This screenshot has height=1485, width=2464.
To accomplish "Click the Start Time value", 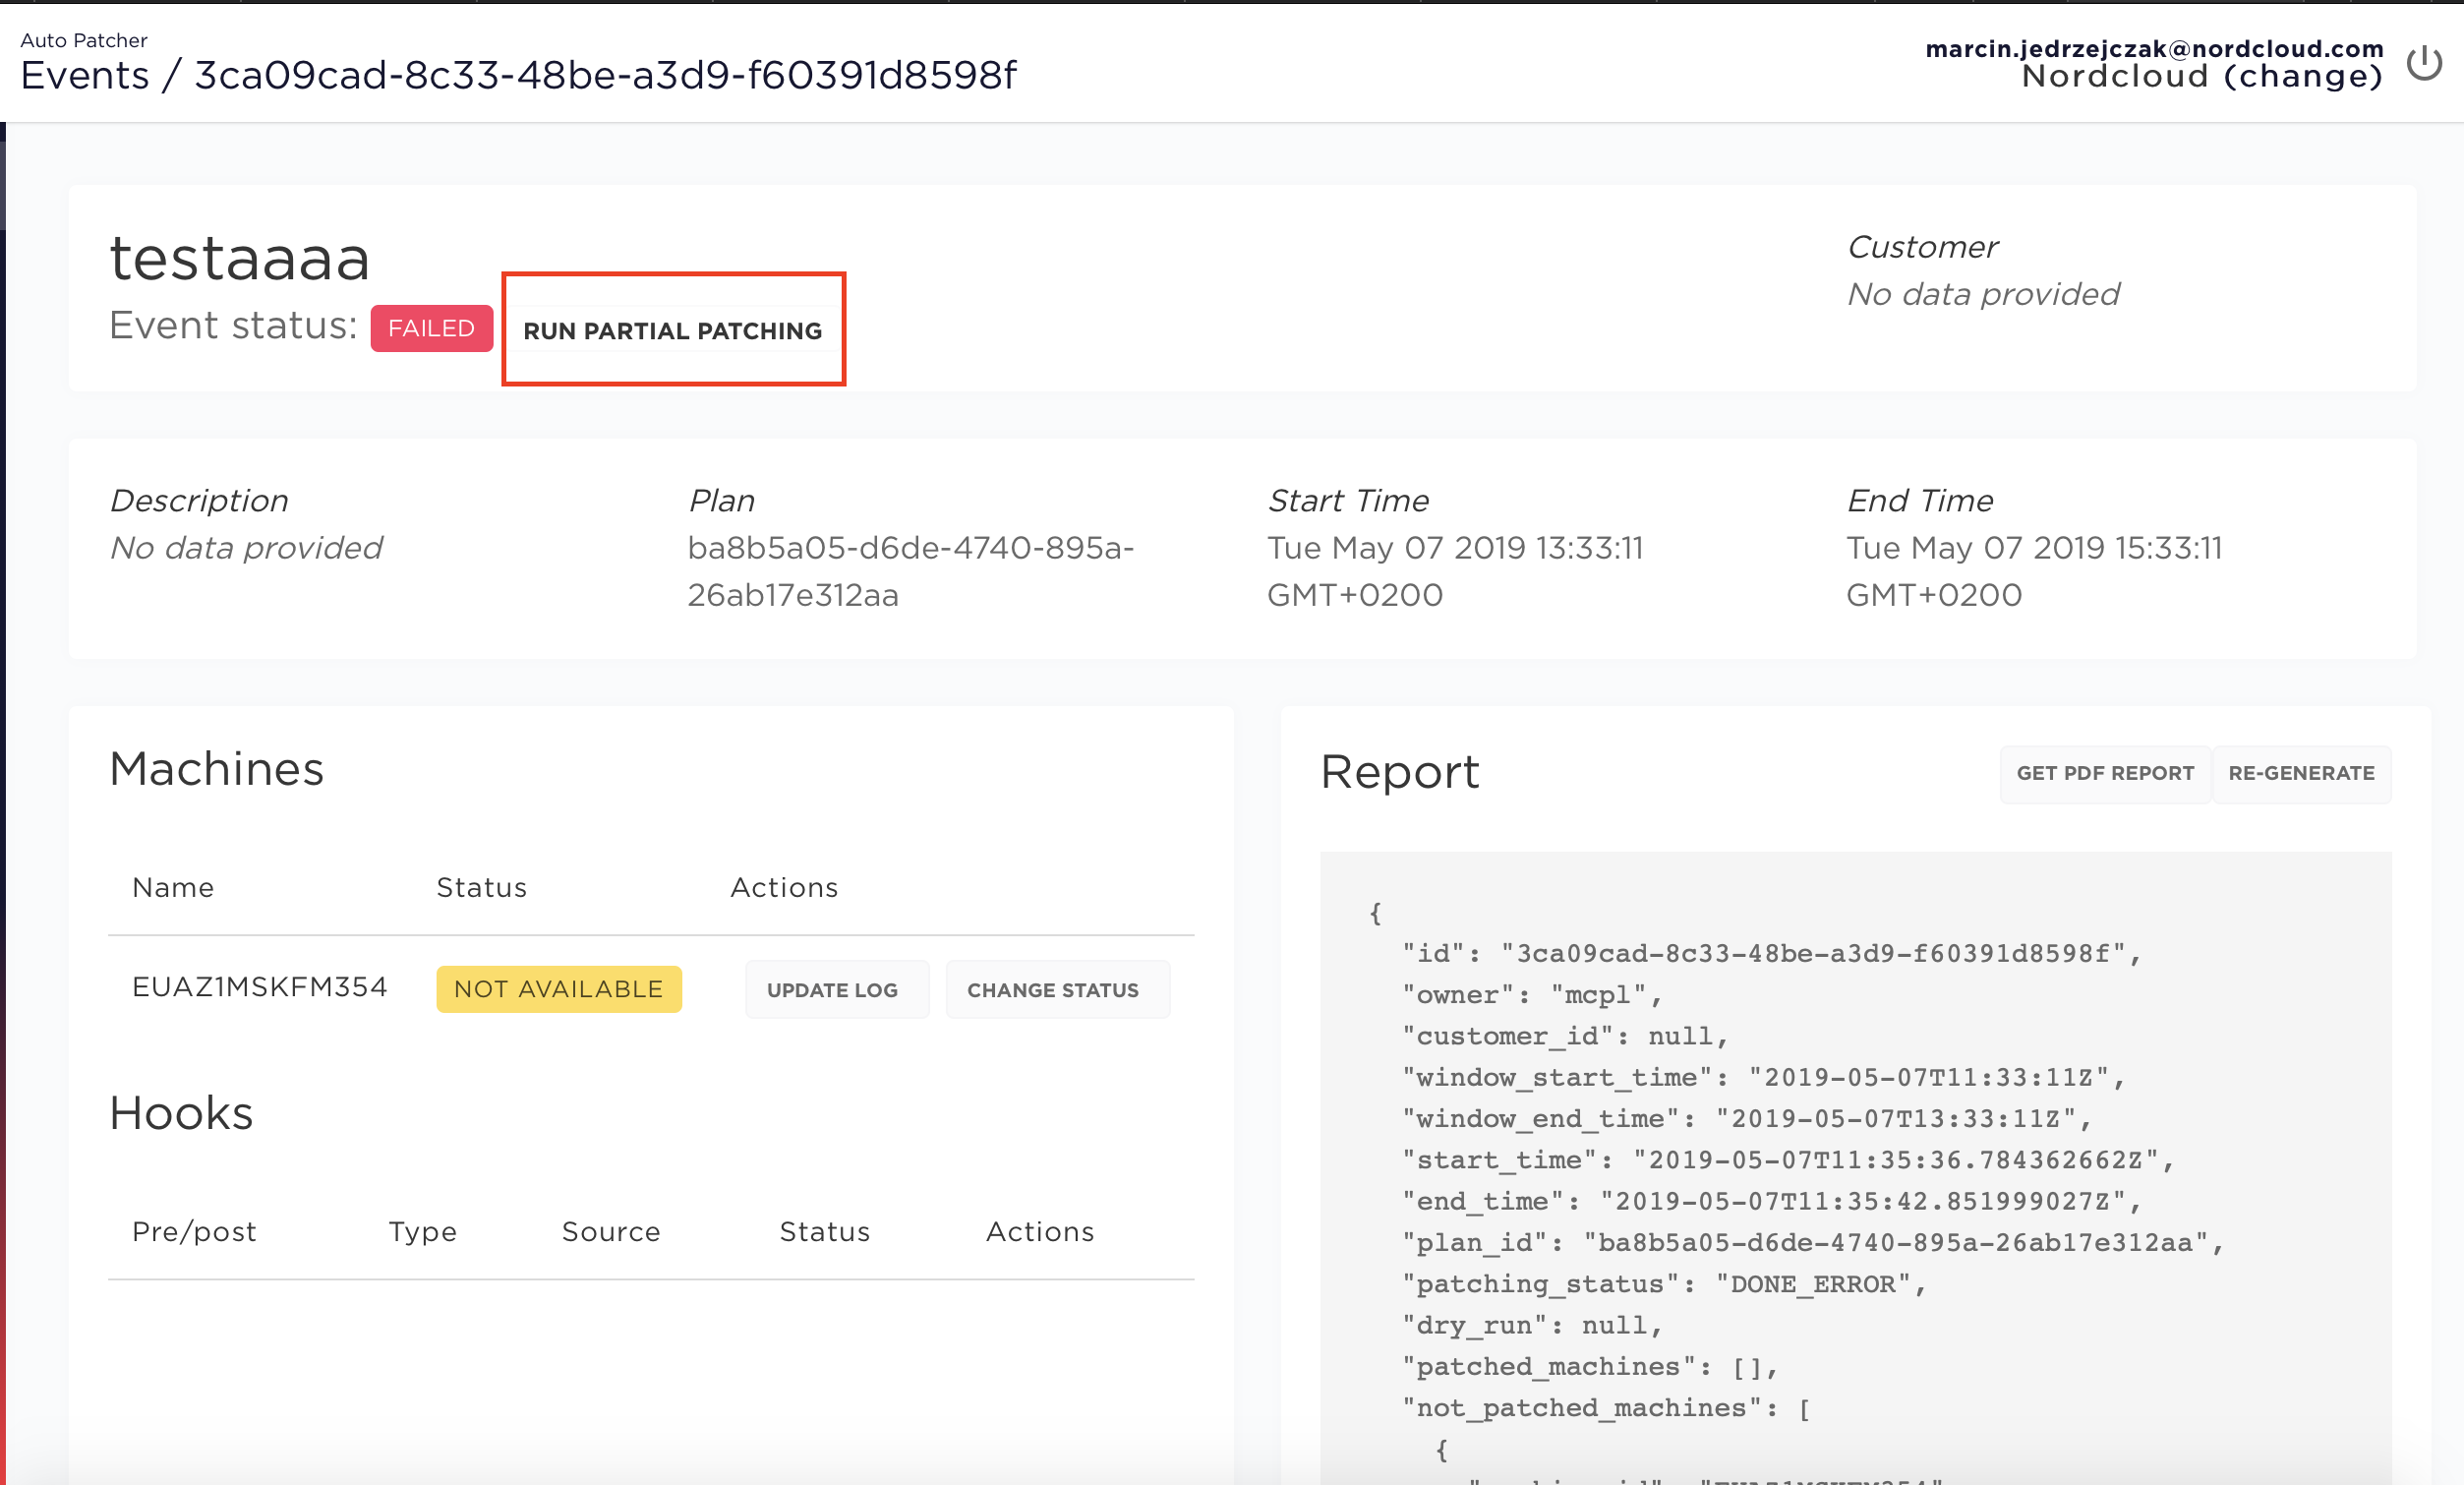I will (x=1455, y=571).
